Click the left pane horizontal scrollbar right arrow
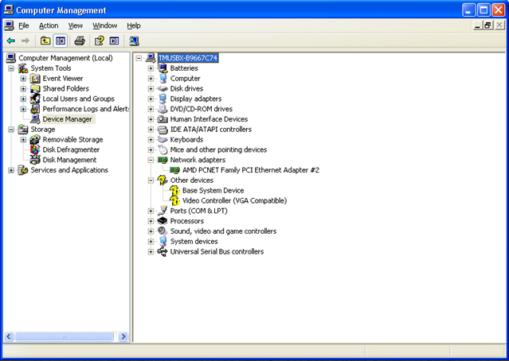Screen dimensions: 509x361 tap(123, 337)
